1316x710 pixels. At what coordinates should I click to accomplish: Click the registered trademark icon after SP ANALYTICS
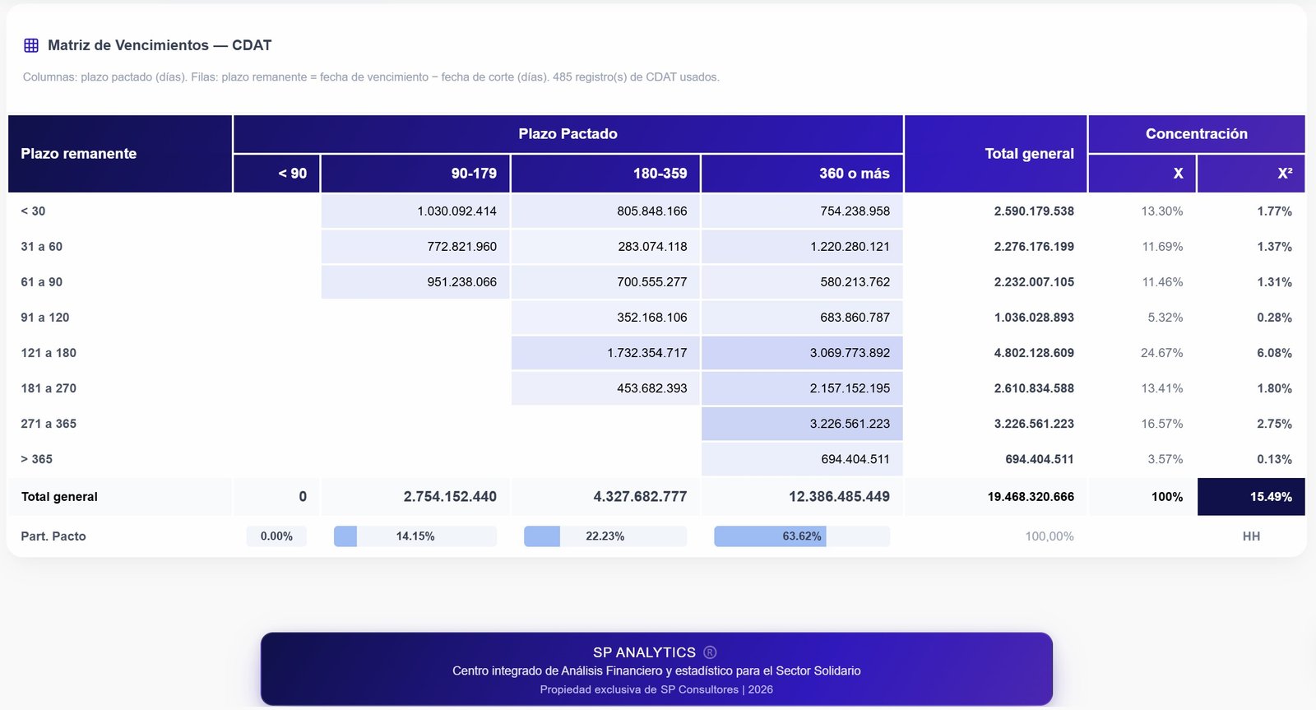point(710,652)
